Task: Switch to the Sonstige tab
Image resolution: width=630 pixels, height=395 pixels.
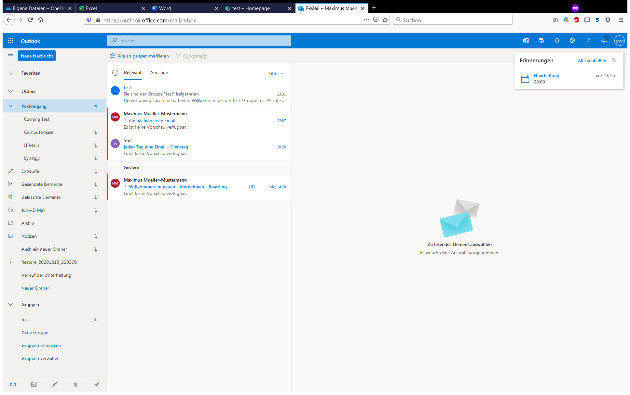Action: pos(159,72)
